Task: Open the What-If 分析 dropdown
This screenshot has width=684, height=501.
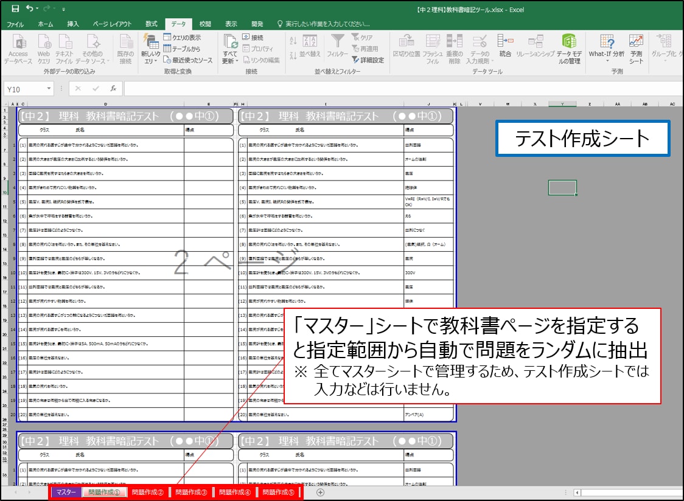Action: coord(607,48)
